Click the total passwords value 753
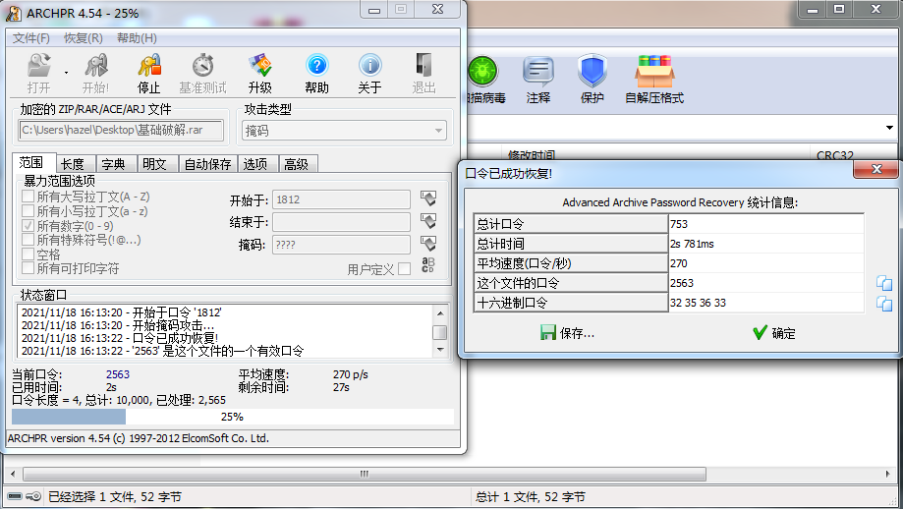This screenshot has width=903, height=509. [x=679, y=224]
